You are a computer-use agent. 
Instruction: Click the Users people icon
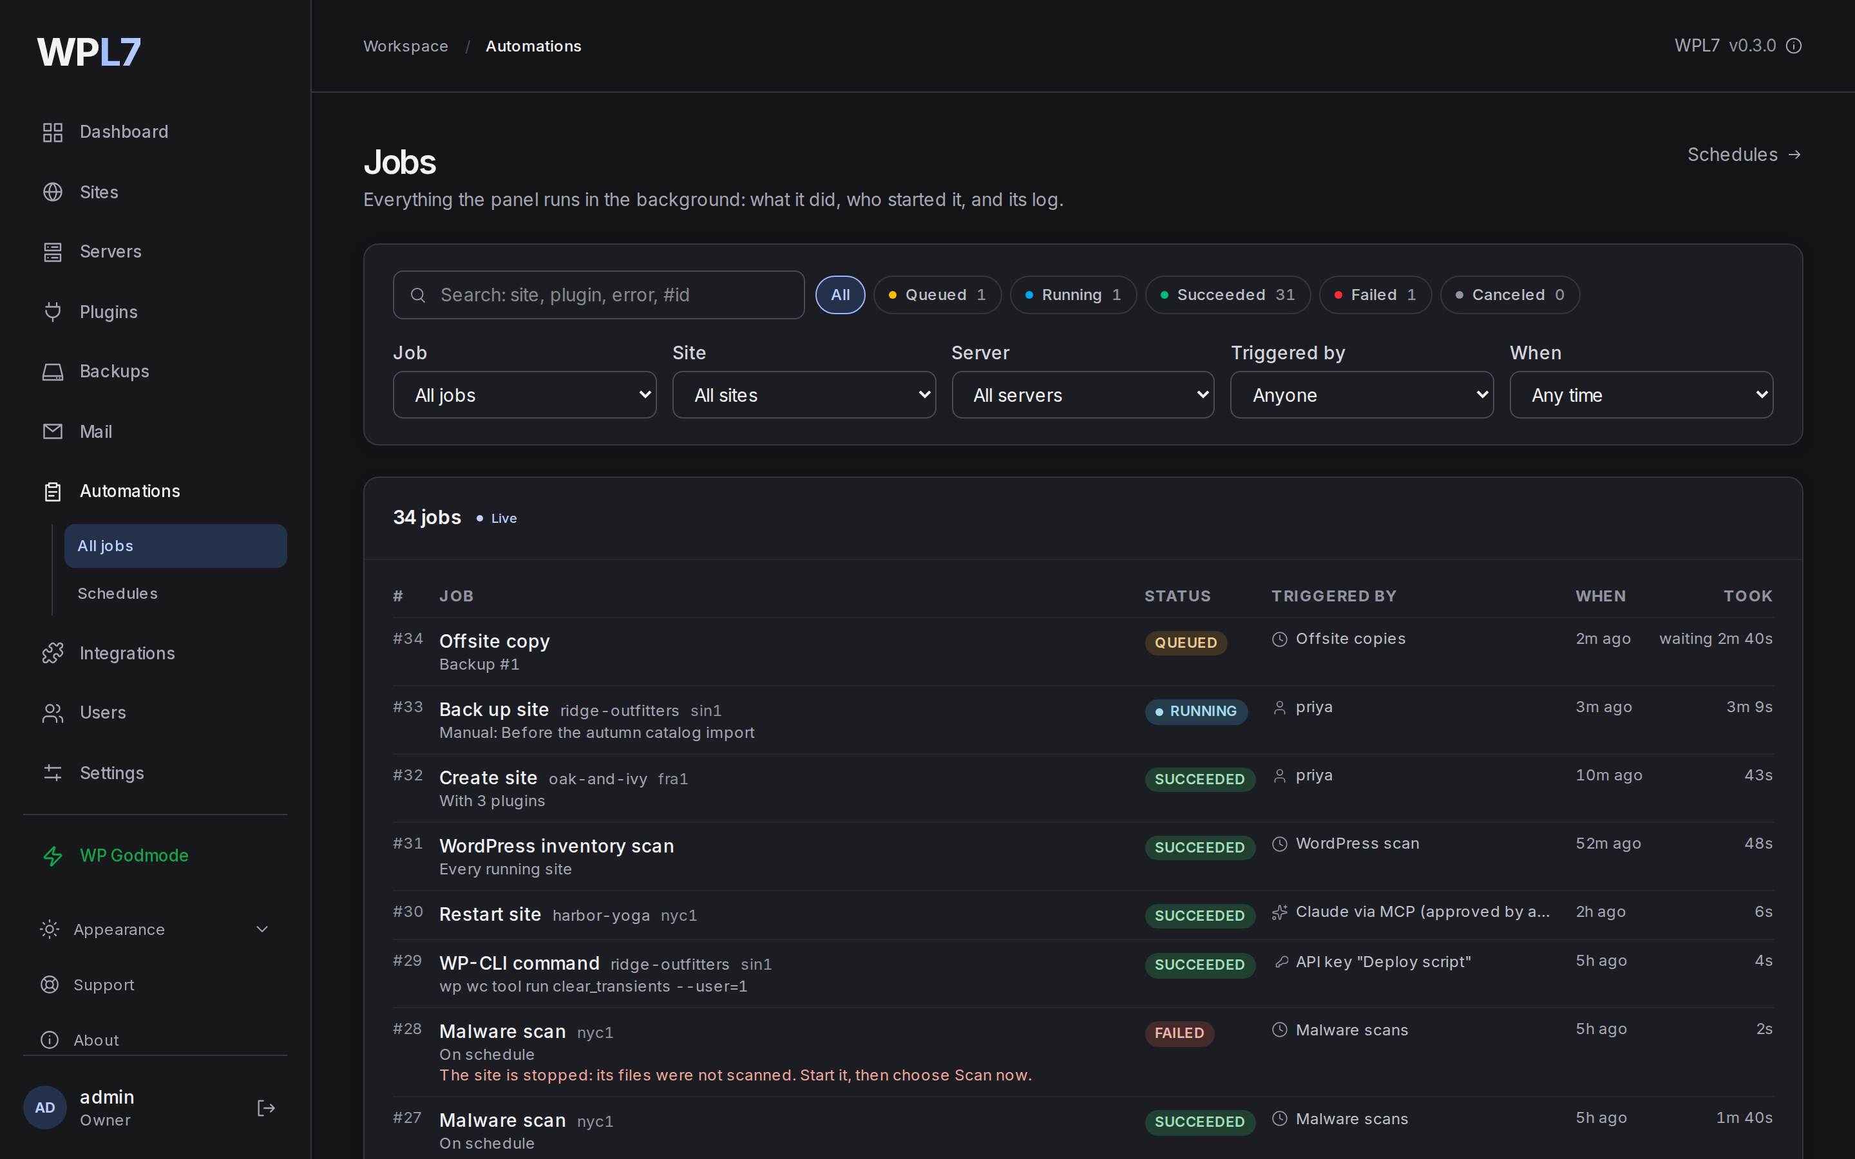[52, 713]
